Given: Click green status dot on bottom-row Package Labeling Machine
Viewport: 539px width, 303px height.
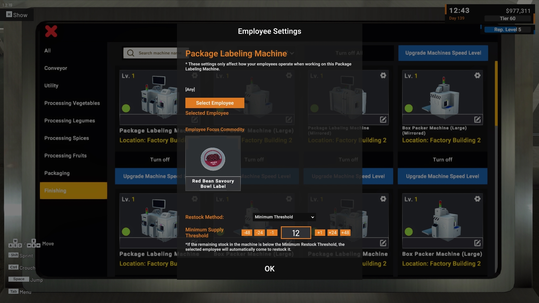Looking at the screenshot, I should [x=126, y=232].
